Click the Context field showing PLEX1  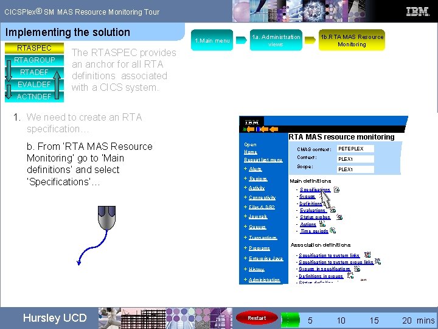(x=355, y=159)
